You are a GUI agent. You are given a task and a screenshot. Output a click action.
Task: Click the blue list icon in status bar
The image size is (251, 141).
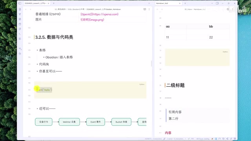pos(216,139)
